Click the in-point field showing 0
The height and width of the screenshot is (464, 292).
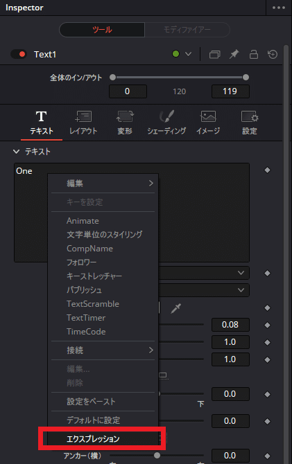[x=128, y=91]
